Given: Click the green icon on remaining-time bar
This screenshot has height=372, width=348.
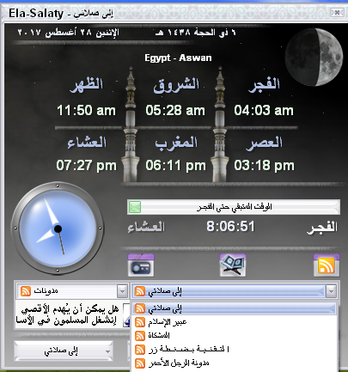Looking at the screenshot, I should click(x=135, y=207).
